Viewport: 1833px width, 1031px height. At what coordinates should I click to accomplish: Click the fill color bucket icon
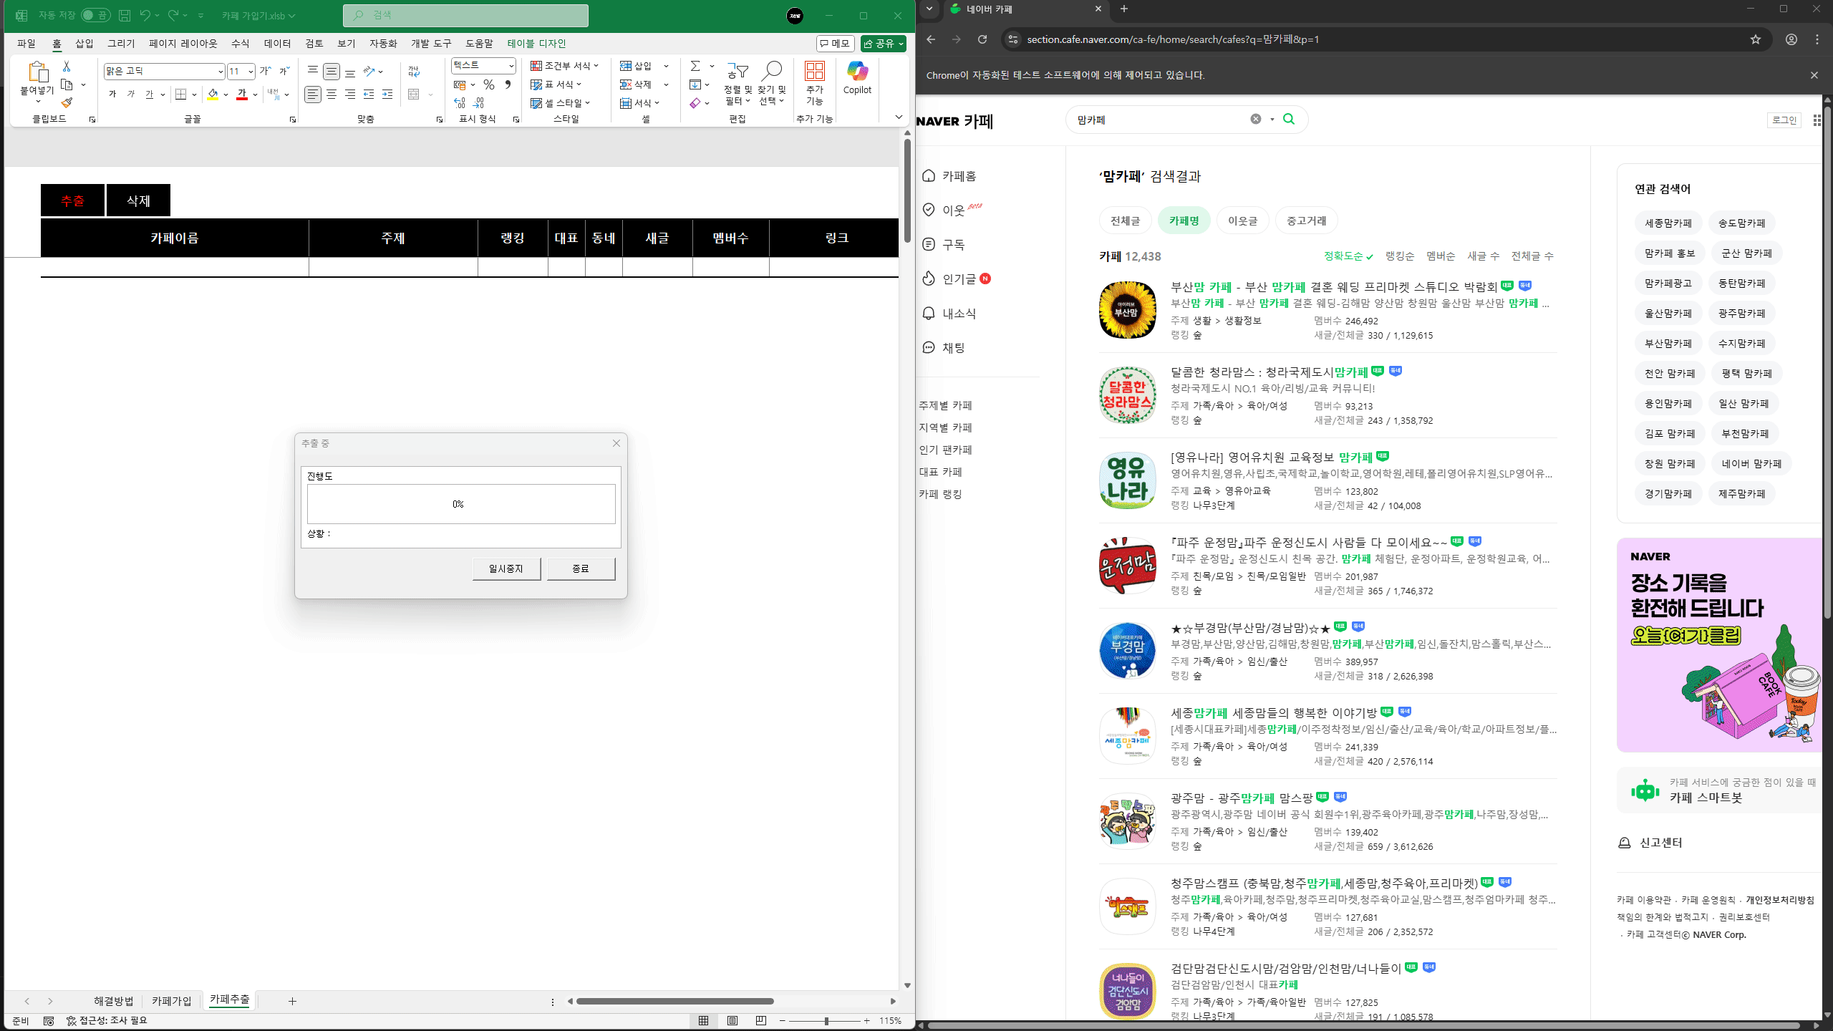click(213, 95)
